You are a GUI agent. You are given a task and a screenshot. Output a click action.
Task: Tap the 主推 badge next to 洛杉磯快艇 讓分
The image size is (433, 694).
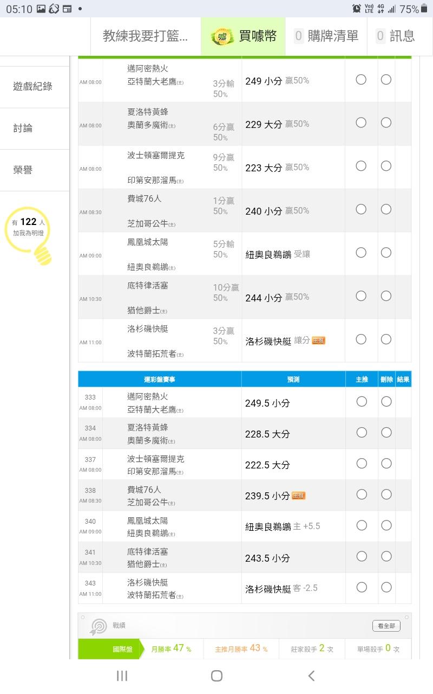pos(318,340)
